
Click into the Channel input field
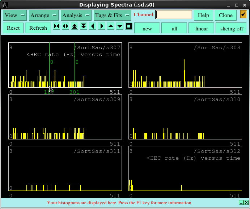[x=174, y=15]
